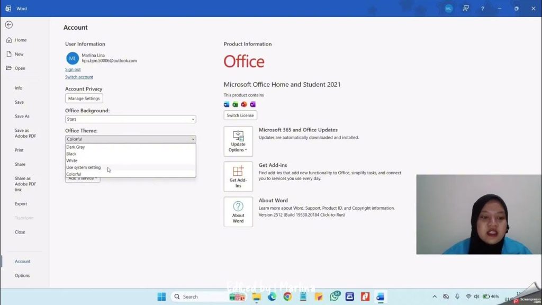Open the Notepad taskbar icon
The width and height of the screenshot is (542, 305).
tap(303, 297)
